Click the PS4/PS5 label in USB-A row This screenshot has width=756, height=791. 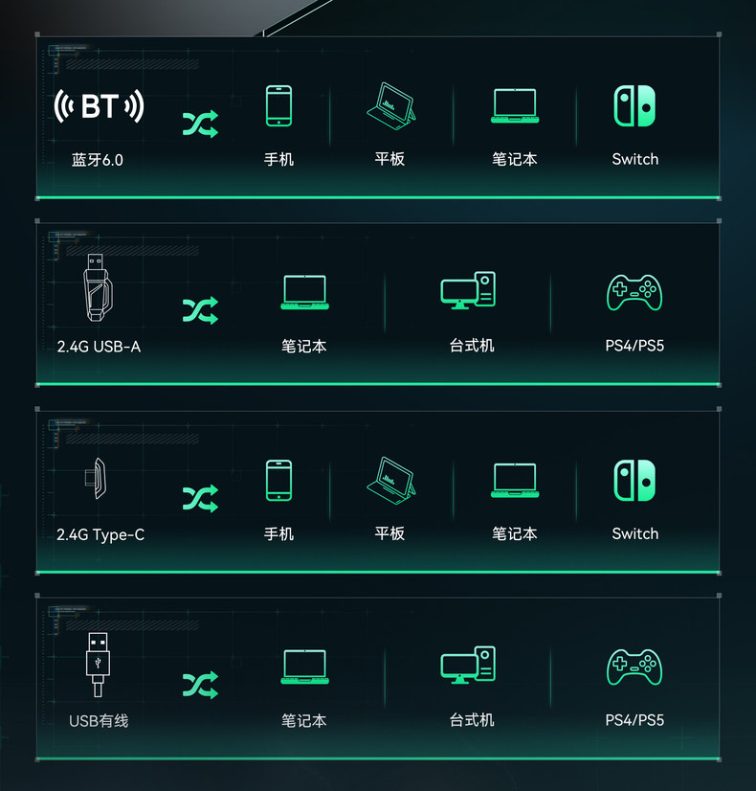[x=634, y=346]
